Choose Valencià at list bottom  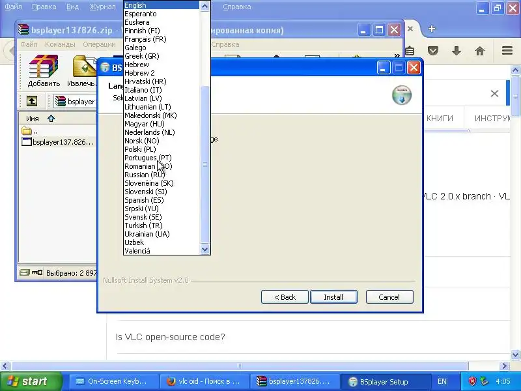(162, 251)
